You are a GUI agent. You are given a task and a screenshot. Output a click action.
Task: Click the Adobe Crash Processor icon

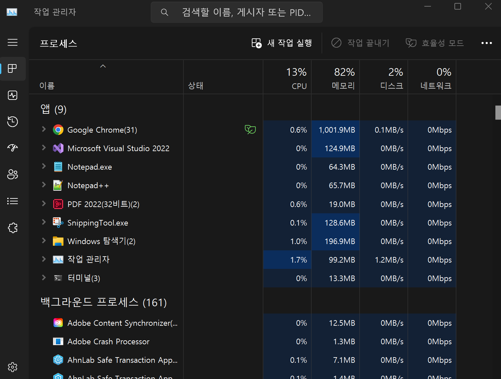58,341
